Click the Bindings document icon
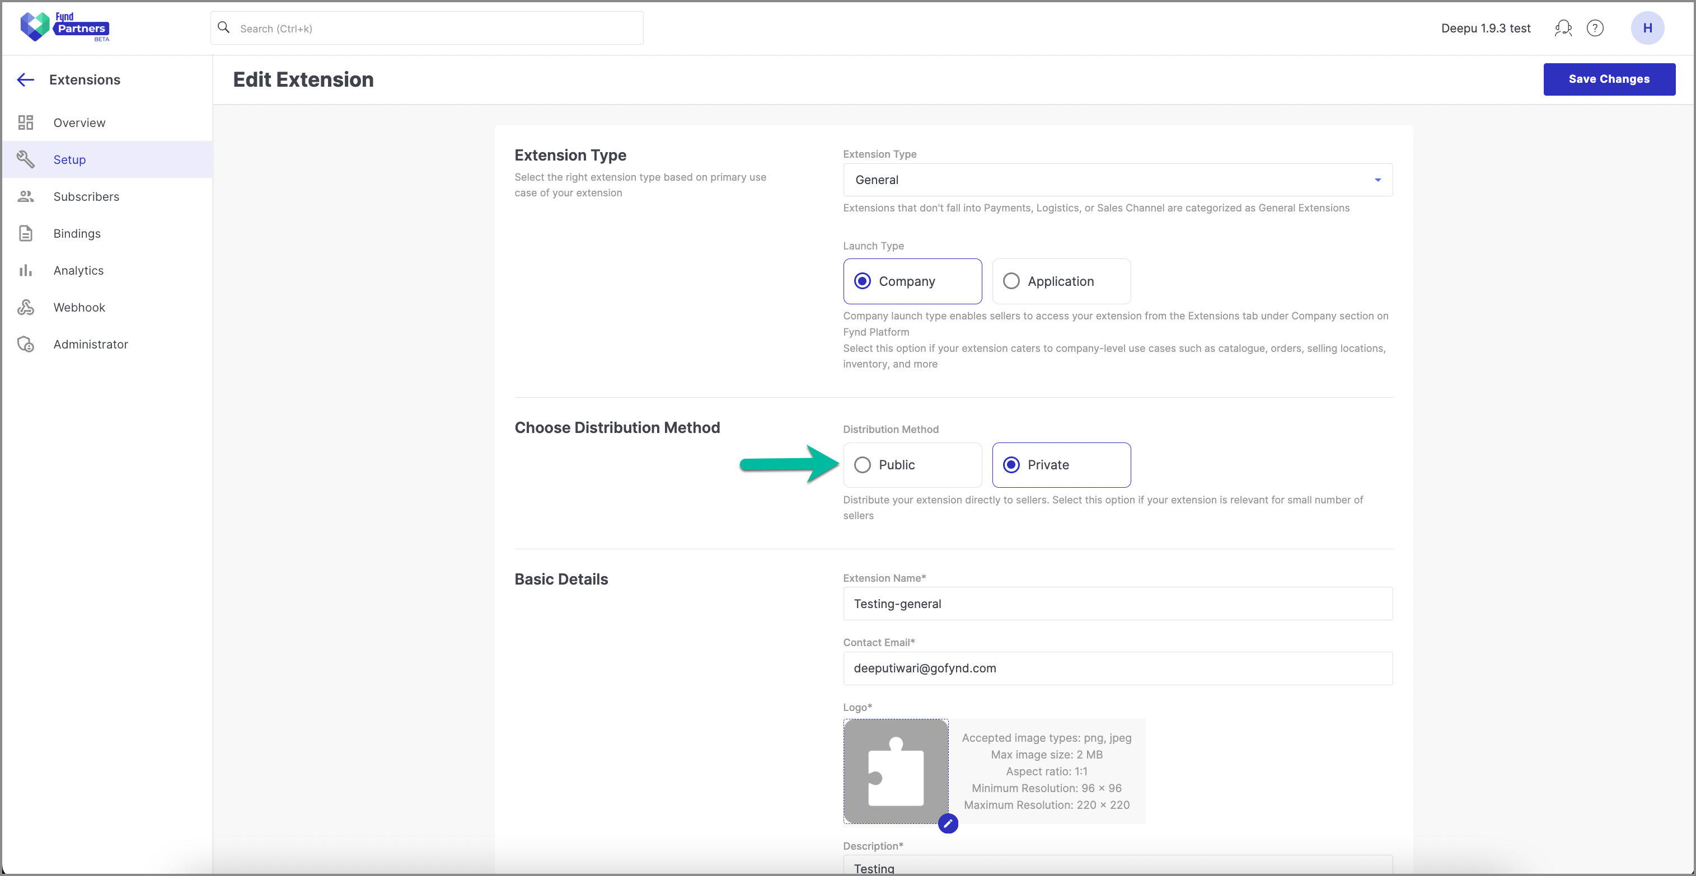 coord(26,233)
